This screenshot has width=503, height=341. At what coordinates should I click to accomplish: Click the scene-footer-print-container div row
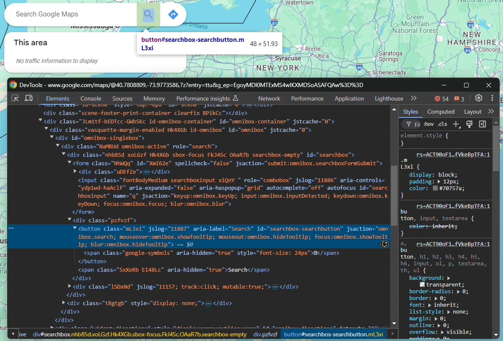(145, 113)
